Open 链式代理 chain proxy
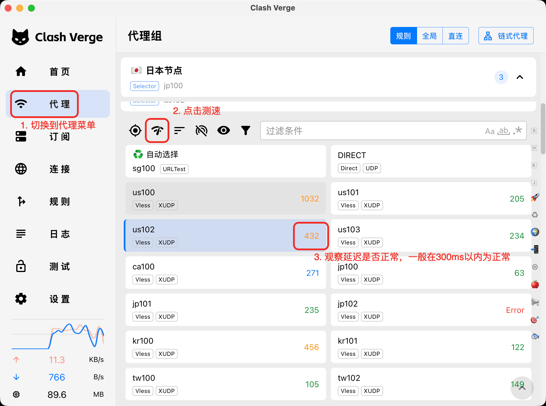 tap(506, 36)
